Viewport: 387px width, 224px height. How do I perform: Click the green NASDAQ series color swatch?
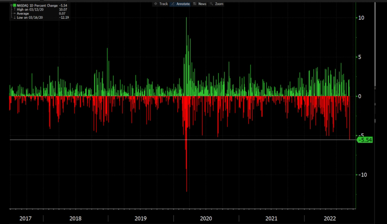tap(15, 5)
